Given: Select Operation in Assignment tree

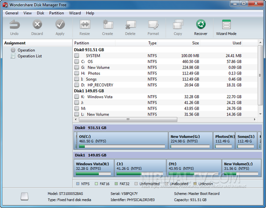Looking at the screenshot, I should click(x=26, y=50).
